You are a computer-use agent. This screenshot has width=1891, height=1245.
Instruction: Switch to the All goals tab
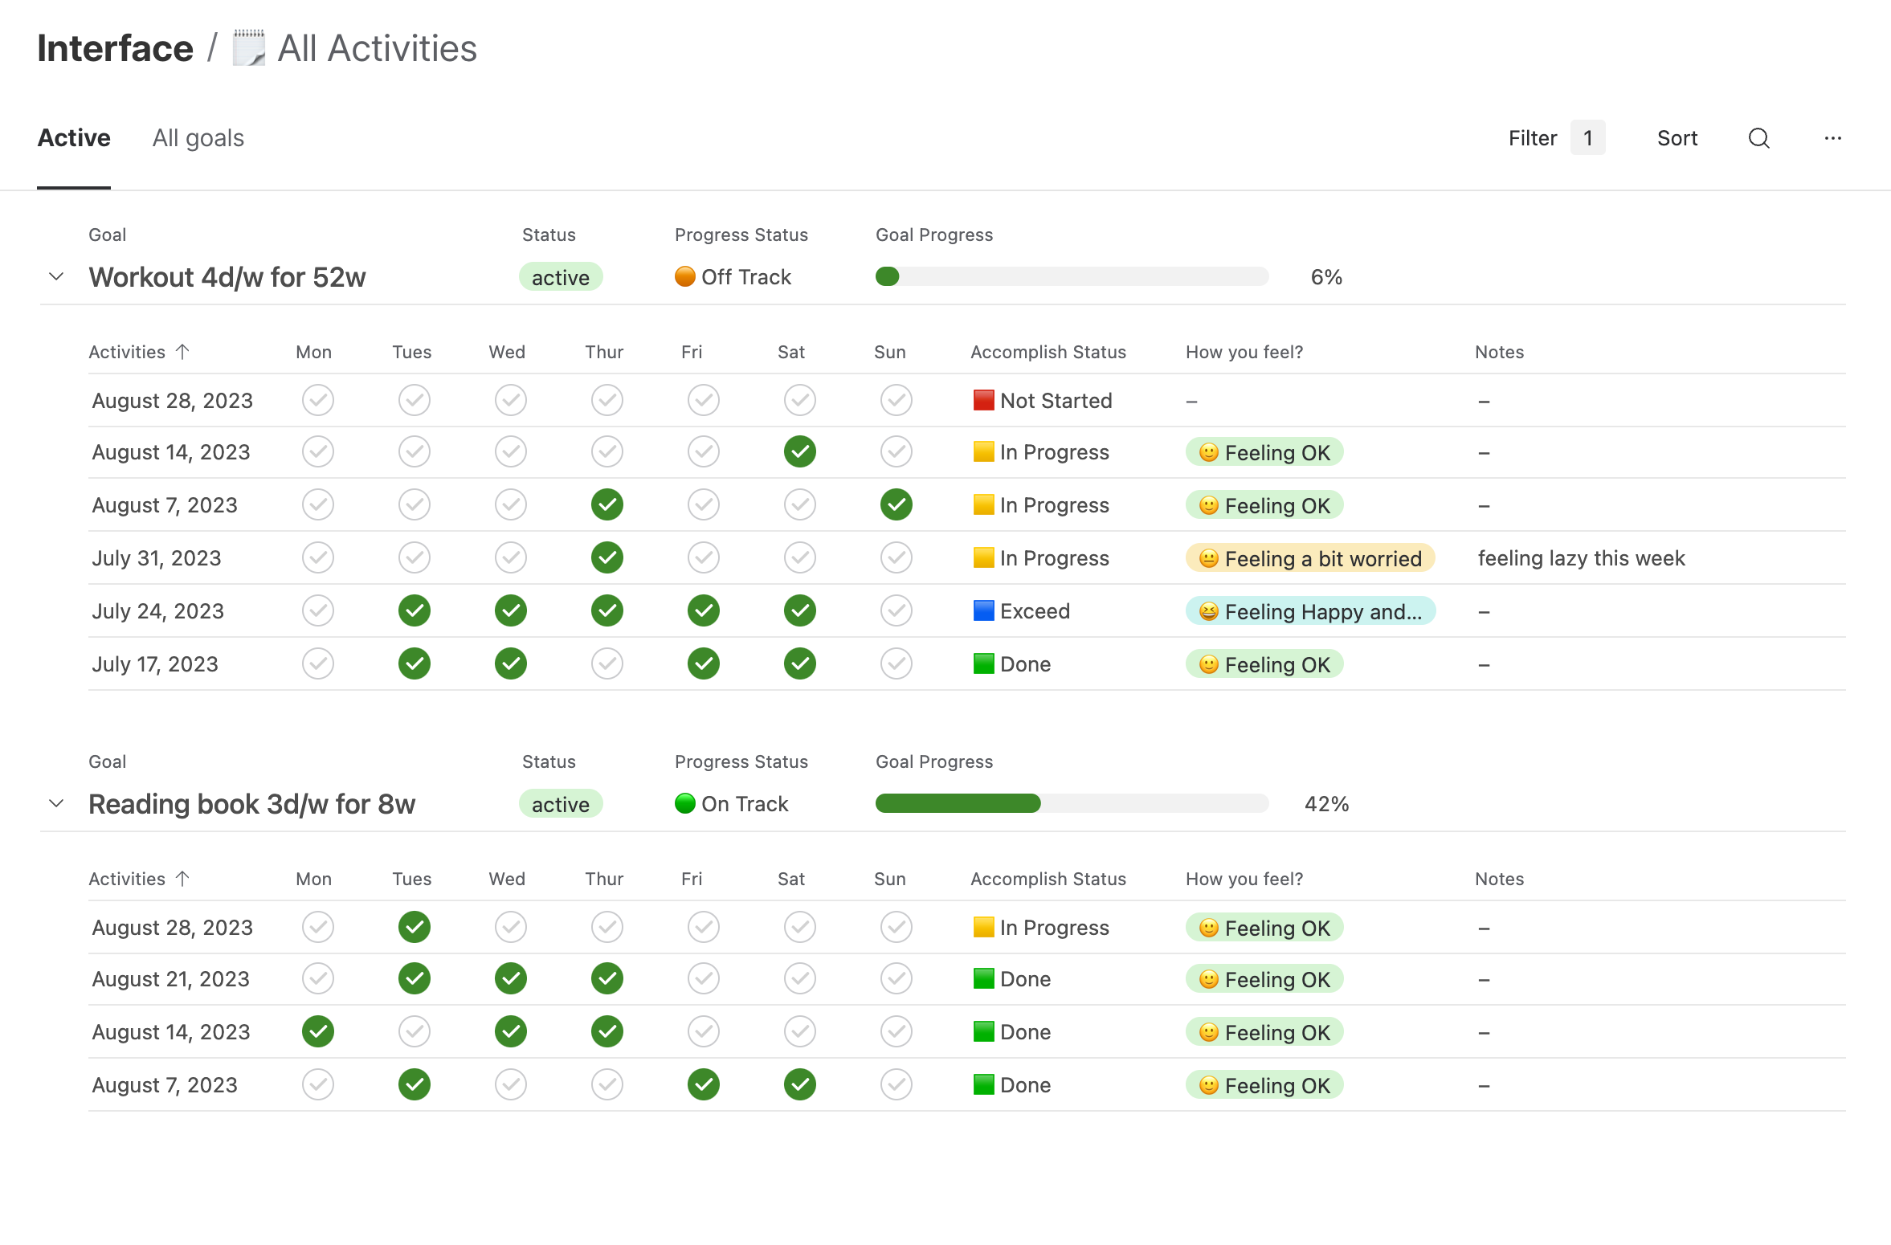[x=198, y=138]
